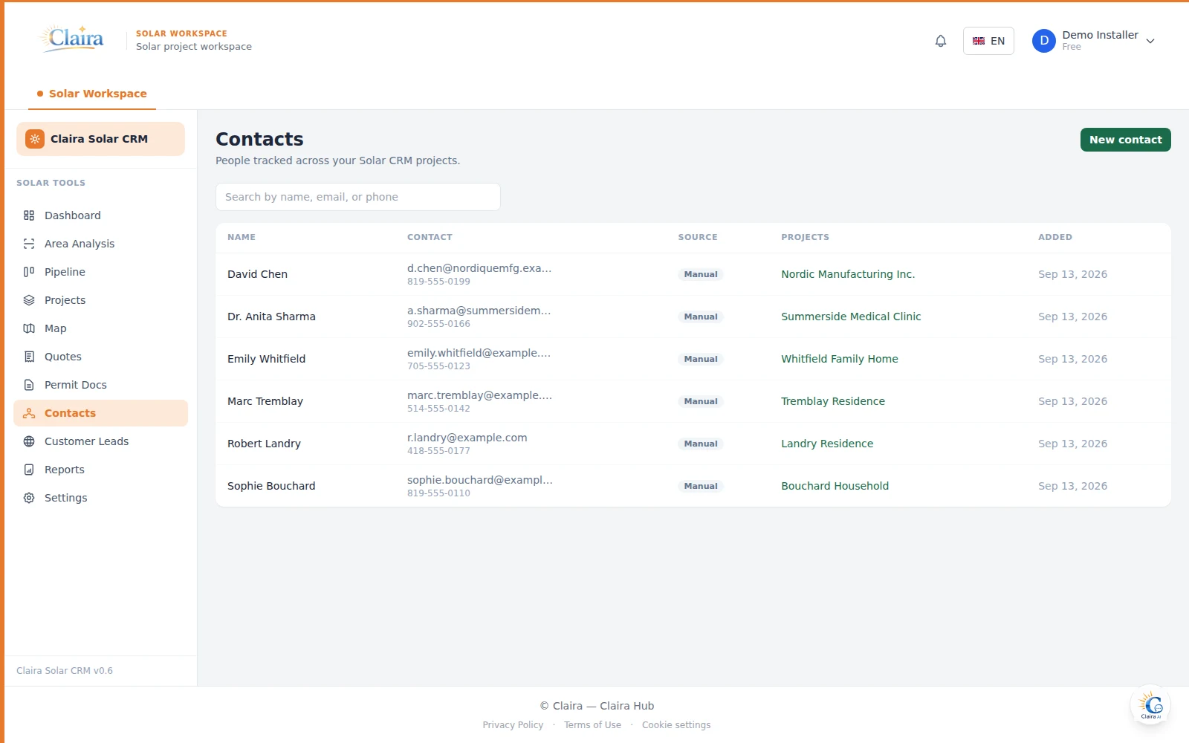The width and height of the screenshot is (1189, 743).
Task: Open Tremblay Residence project link
Action: tap(833, 401)
